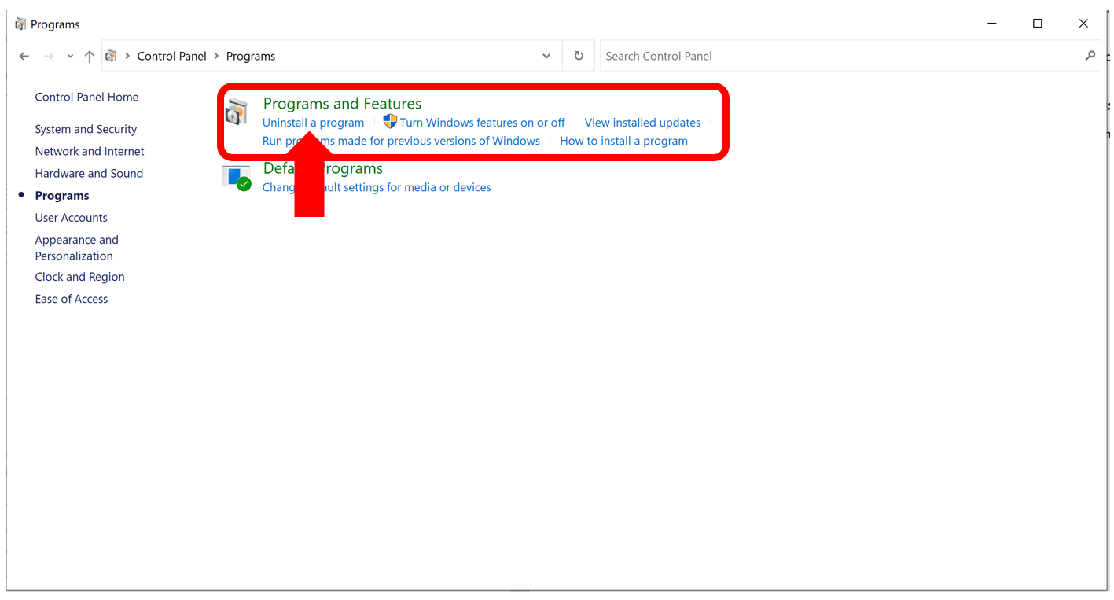
Task: Open the address bar dropdown chevron
Action: tap(546, 56)
